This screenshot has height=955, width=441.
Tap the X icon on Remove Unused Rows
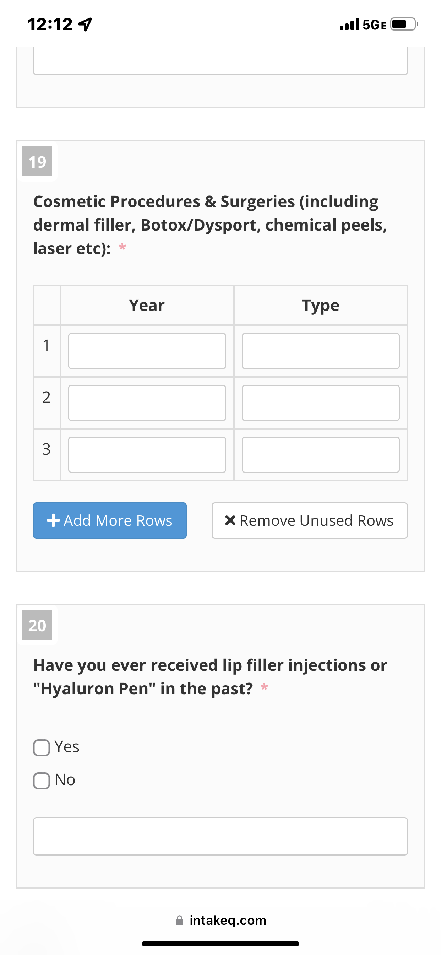coord(230,520)
